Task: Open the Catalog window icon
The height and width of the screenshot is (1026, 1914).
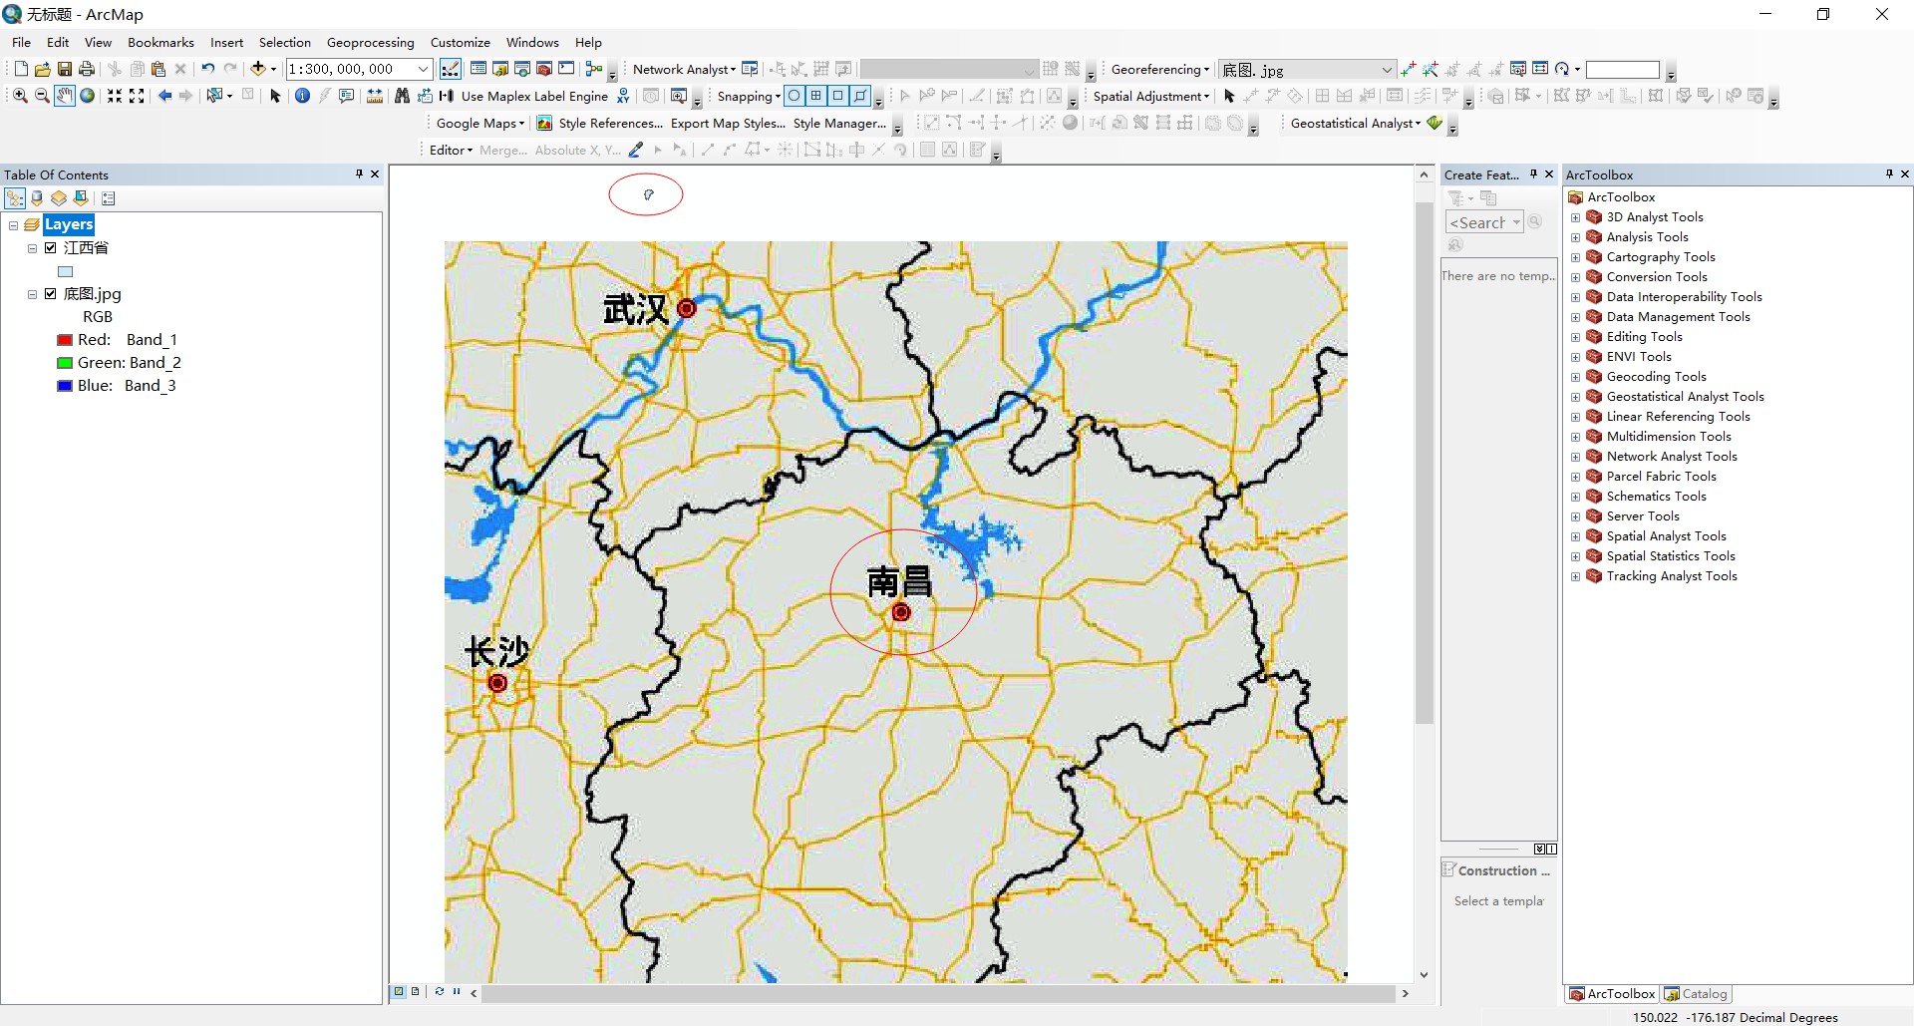Action: point(500,69)
